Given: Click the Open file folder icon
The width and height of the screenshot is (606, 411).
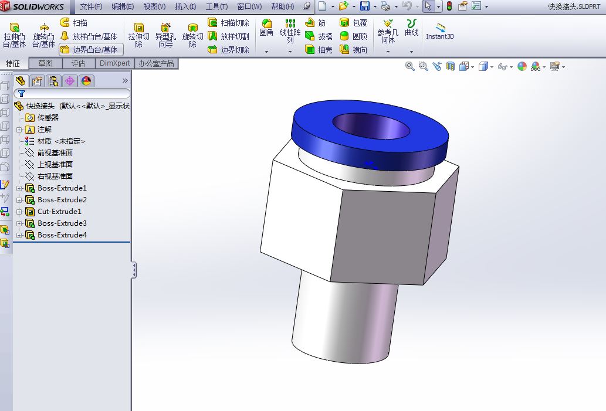Looking at the screenshot, I should pyautogui.click(x=343, y=6).
